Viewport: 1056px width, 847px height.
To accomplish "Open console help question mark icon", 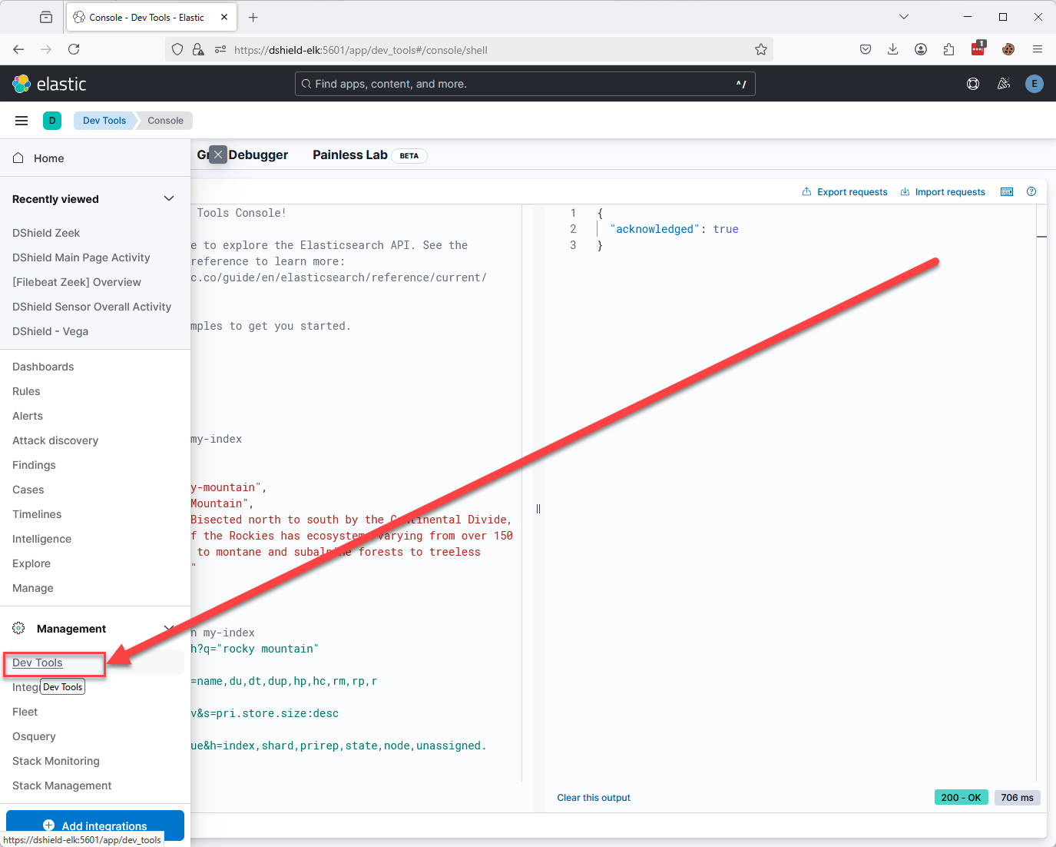I will tap(1031, 192).
